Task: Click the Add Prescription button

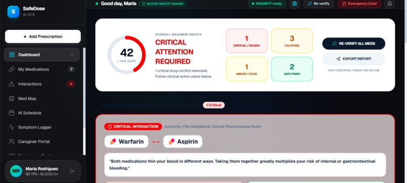Action: (43, 36)
